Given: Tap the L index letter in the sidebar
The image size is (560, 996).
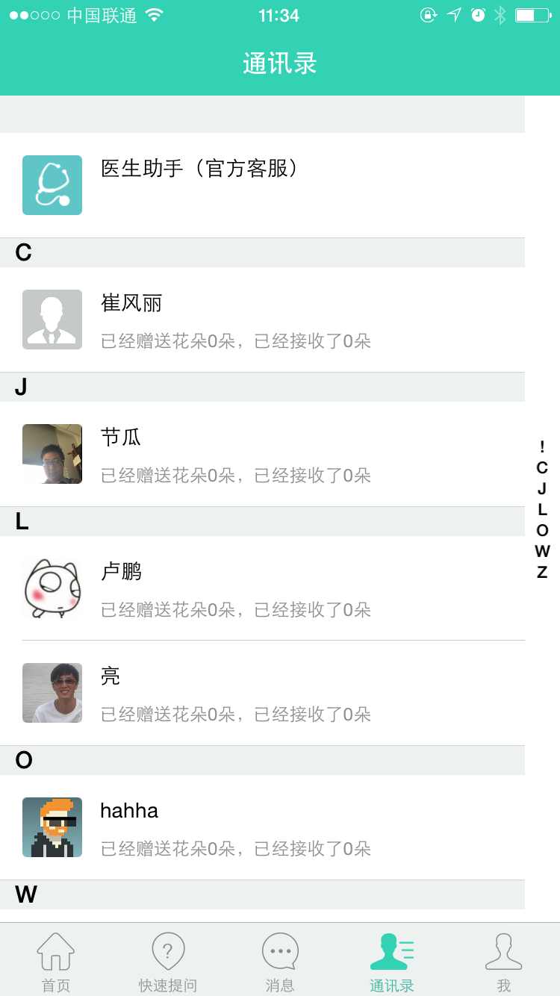Looking at the screenshot, I should pos(542,510).
